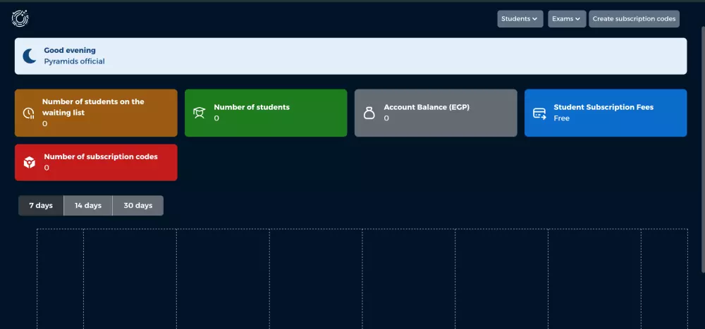Click the circular app logo icon
The image size is (705, 329).
[x=20, y=18]
